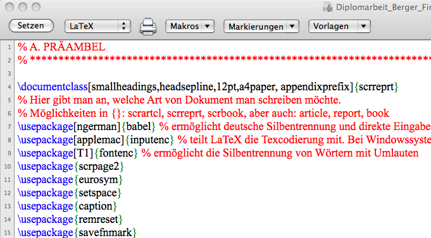Click the '% A. PRÄAMBEL' comment line
Image resolution: width=431 pixels, height=238 pixels.
pos(61,47)
